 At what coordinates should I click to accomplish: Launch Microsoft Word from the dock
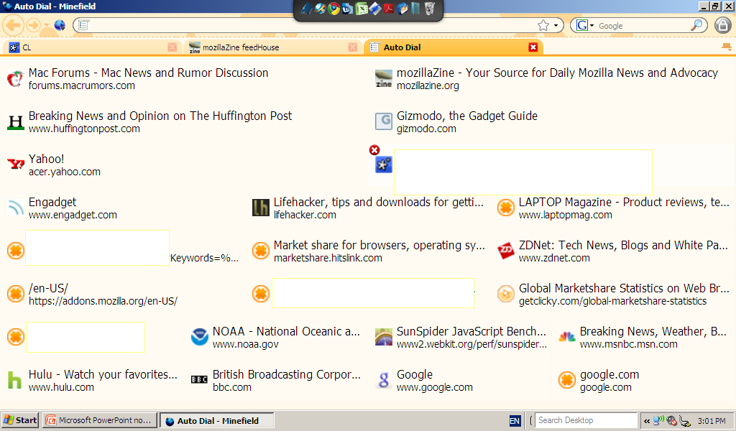pos(348,9)
